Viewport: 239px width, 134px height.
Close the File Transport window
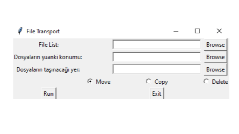[219, 31]
